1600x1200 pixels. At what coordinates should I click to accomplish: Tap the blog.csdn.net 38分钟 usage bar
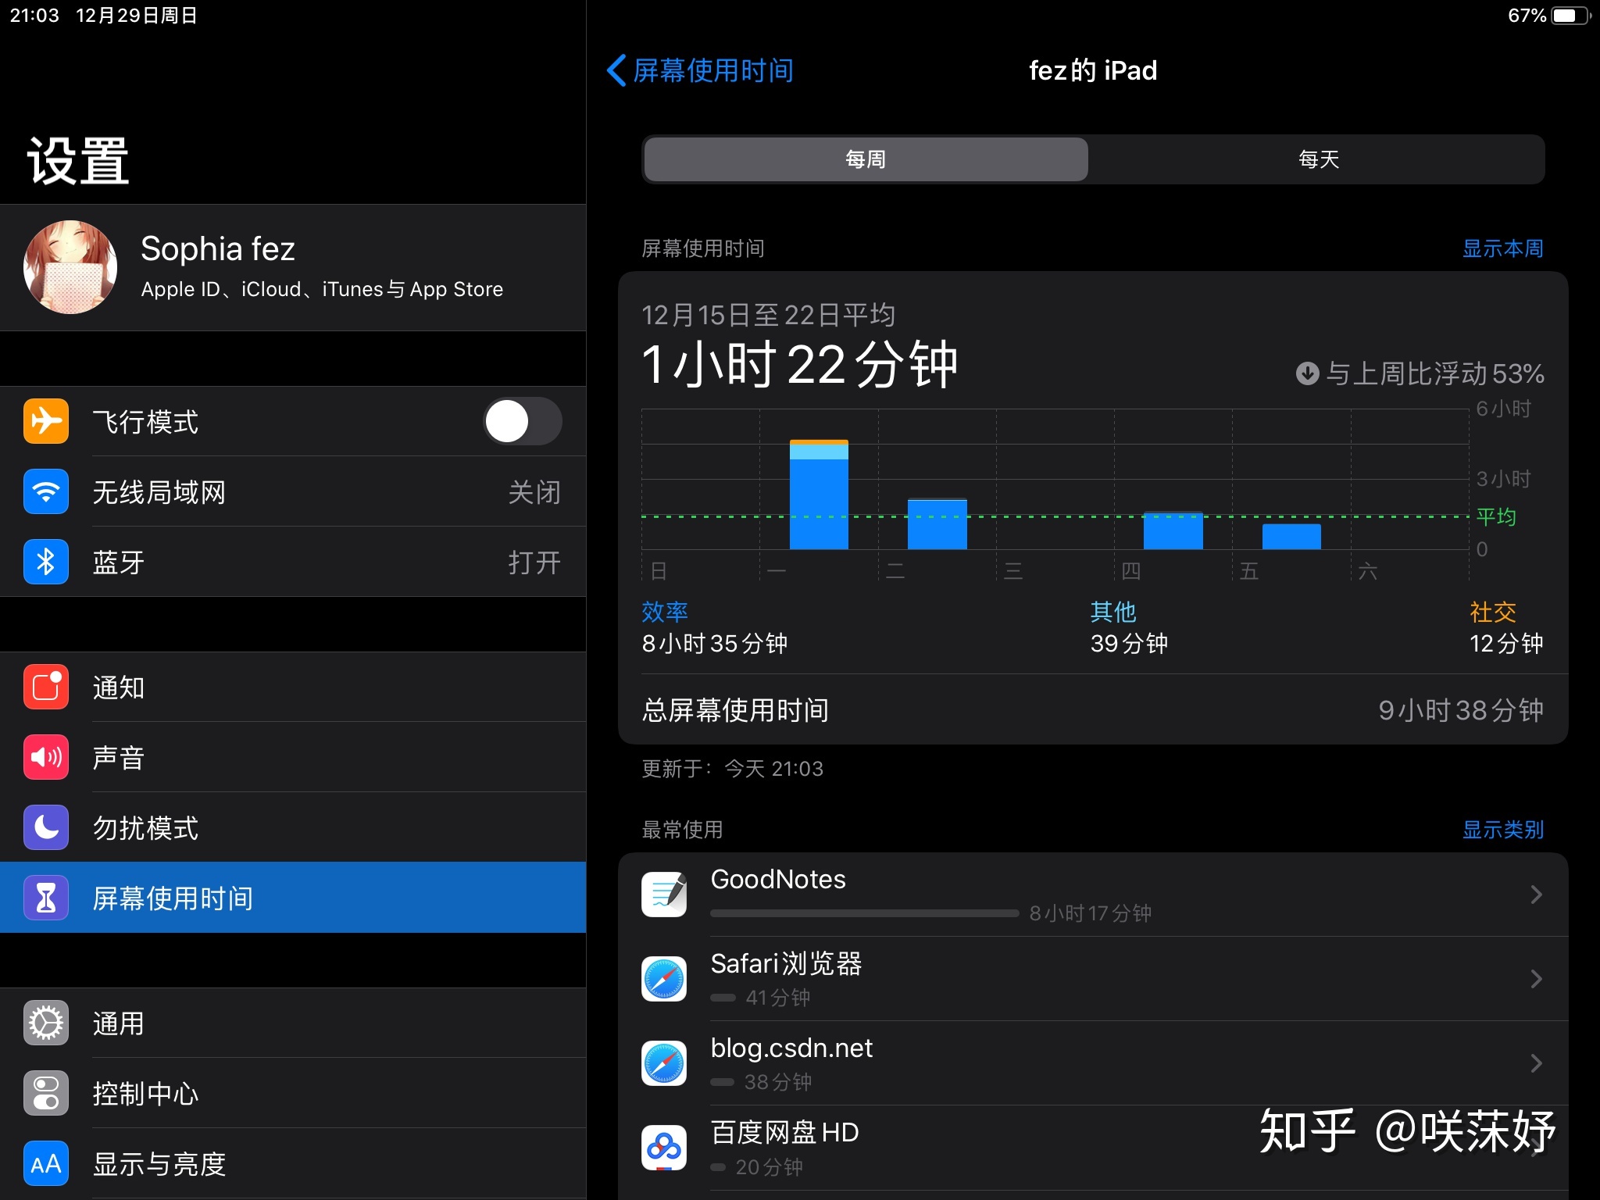click(x=722, y=1082)
